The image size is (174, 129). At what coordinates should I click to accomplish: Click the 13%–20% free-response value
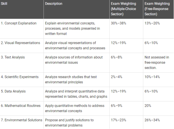(152, 23)
